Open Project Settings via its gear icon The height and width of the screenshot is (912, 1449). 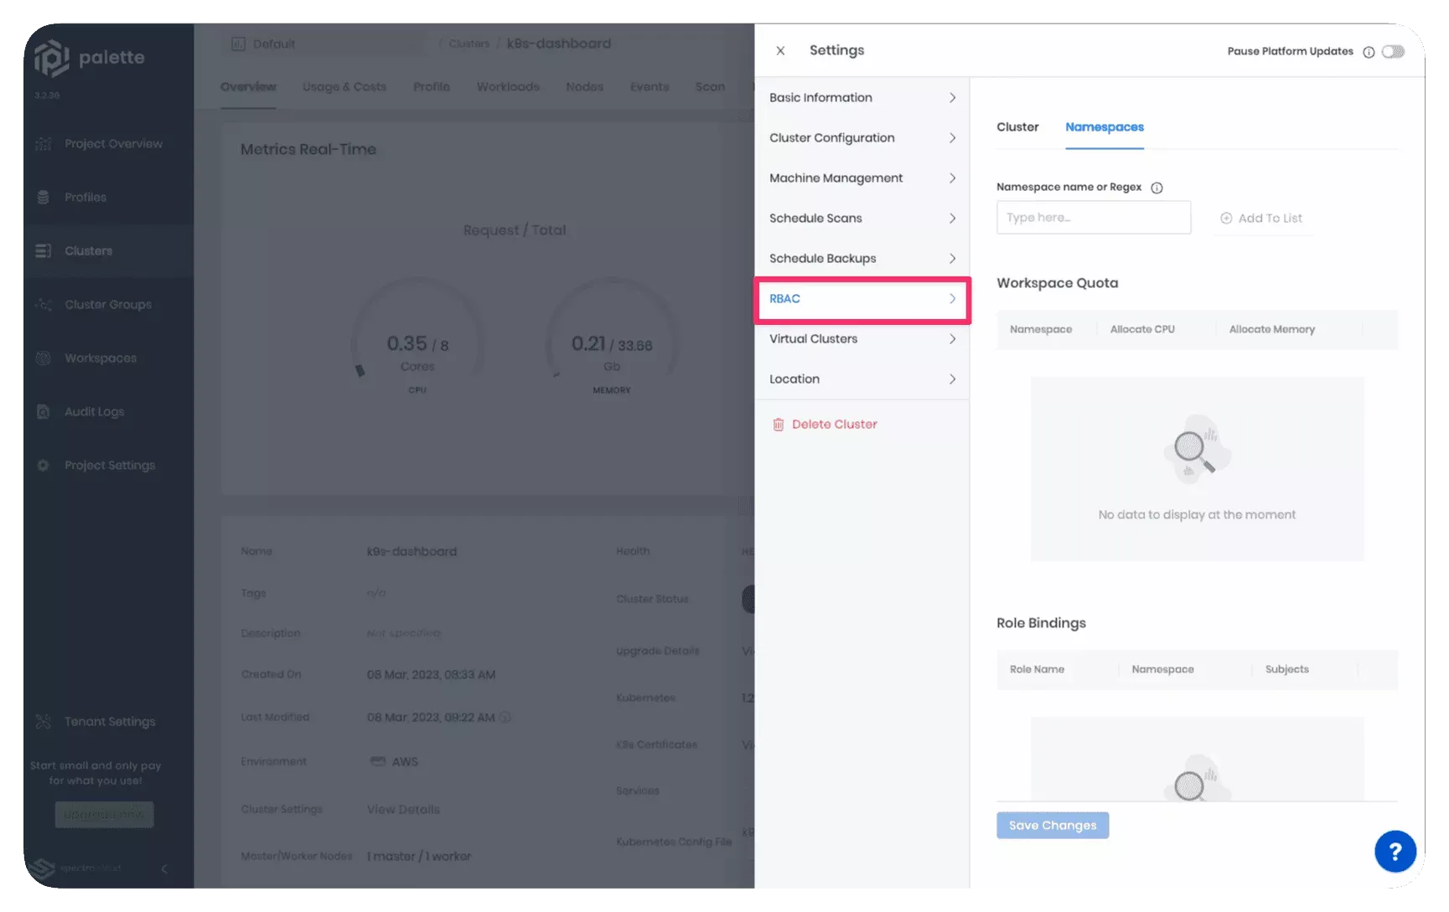point(43,465)
